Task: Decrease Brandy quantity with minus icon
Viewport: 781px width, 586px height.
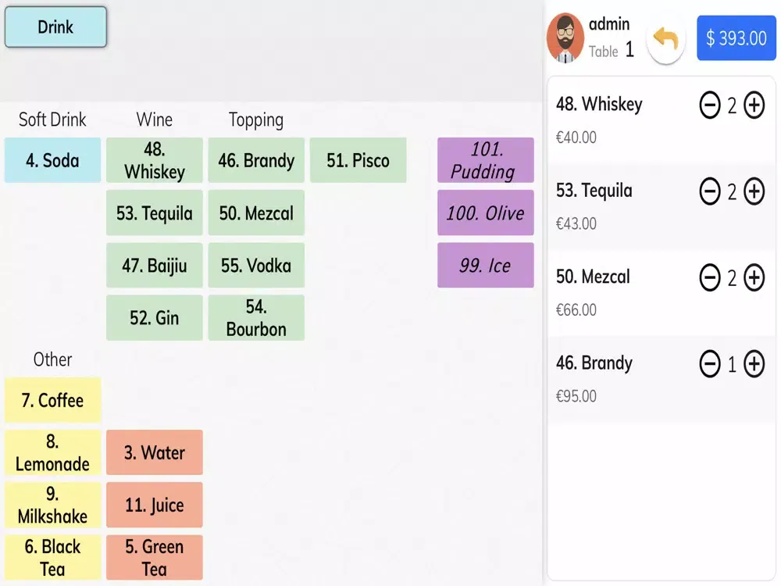Action: coord(710,364)
